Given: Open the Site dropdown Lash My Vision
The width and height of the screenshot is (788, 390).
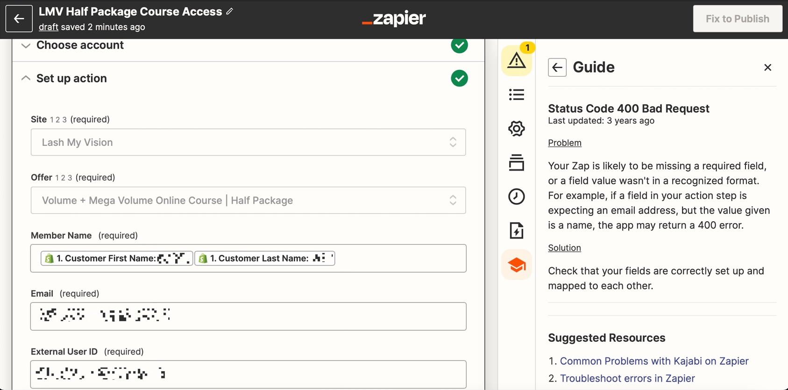Looking at the screenshot, I should tap(248, 142).
